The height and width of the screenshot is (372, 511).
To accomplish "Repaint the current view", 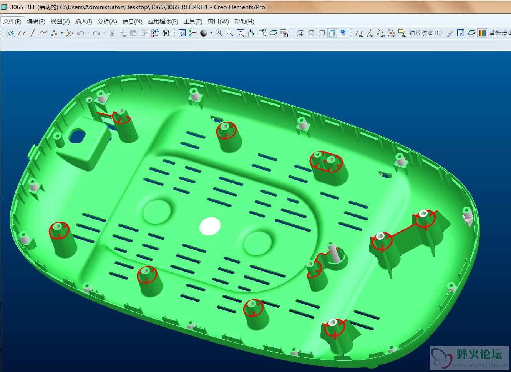I will point(182,33).
